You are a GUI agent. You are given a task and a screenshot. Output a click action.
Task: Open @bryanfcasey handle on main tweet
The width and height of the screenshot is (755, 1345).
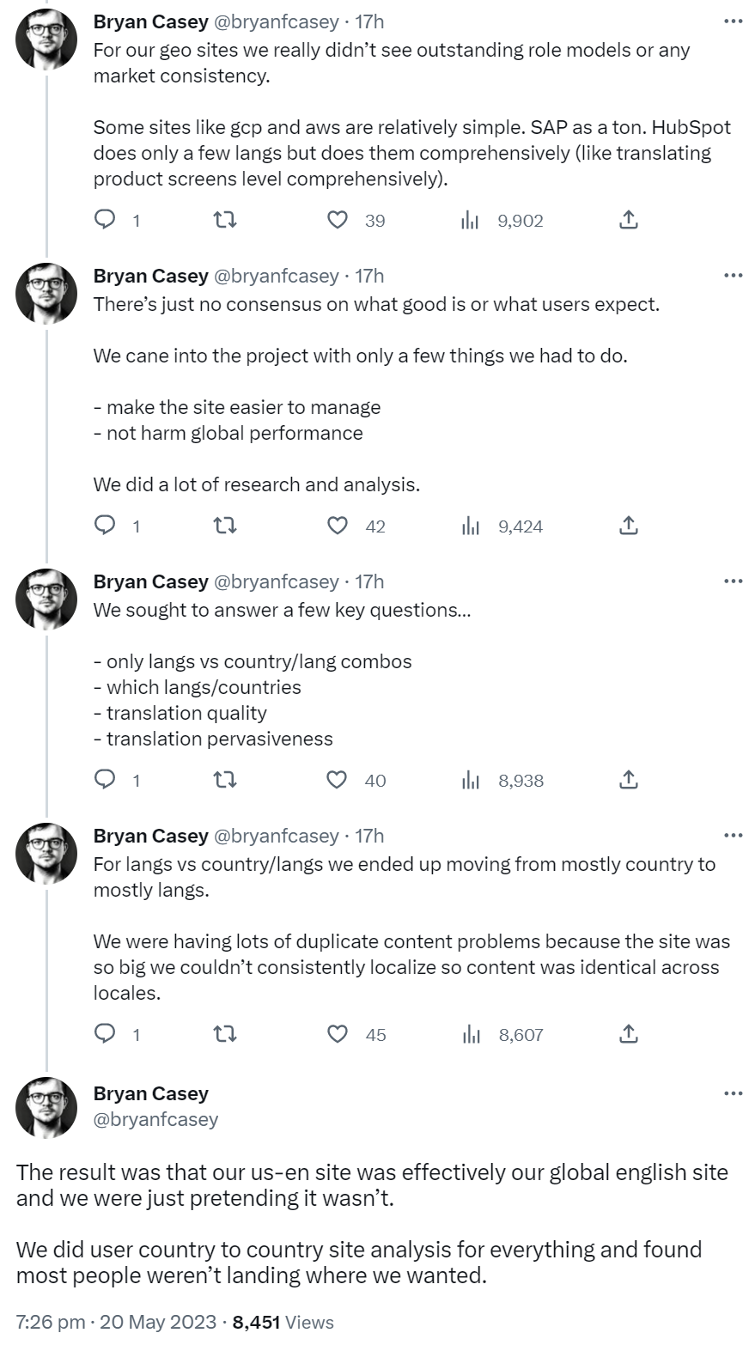click(155, 1119)
